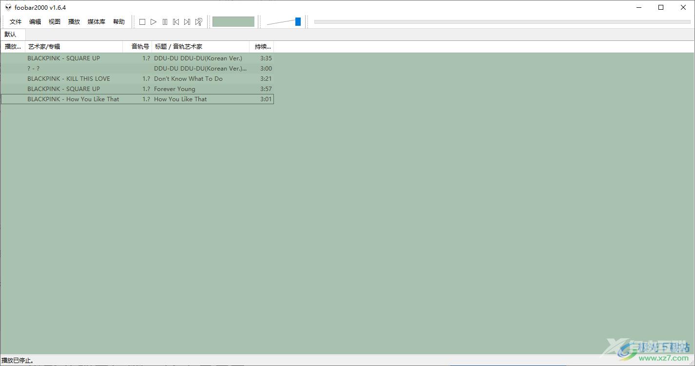Click the Stop playback button
The height and width of the screenshot is (366, 695).
point(142,22)
